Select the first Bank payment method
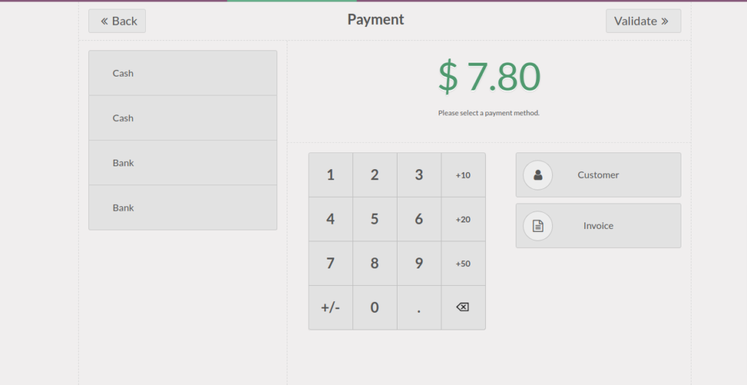Image resolution: width=747 pixels, height=385 pixels. [182, 163]
